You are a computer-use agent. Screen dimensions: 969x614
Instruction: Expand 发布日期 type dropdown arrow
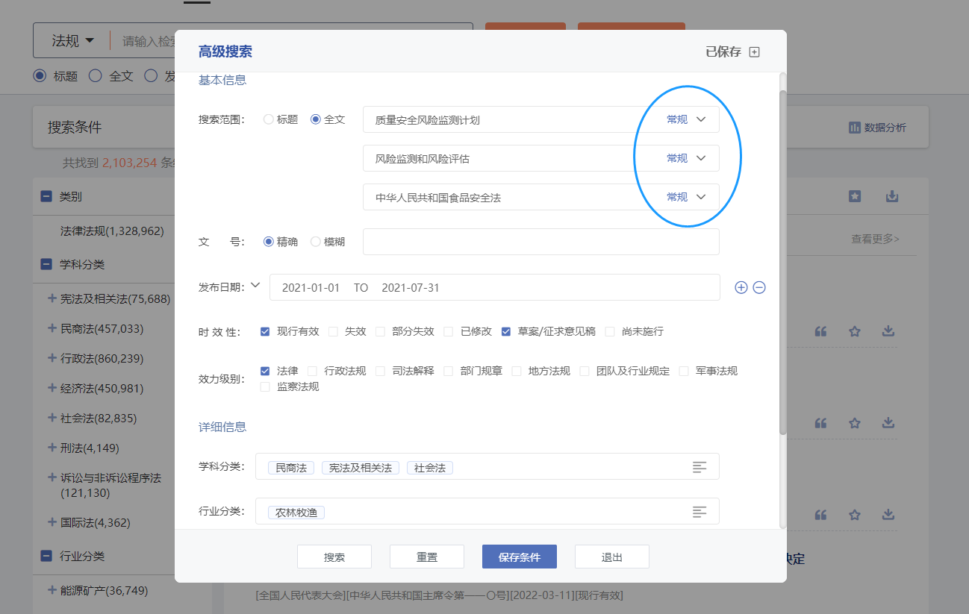(255, 285)
